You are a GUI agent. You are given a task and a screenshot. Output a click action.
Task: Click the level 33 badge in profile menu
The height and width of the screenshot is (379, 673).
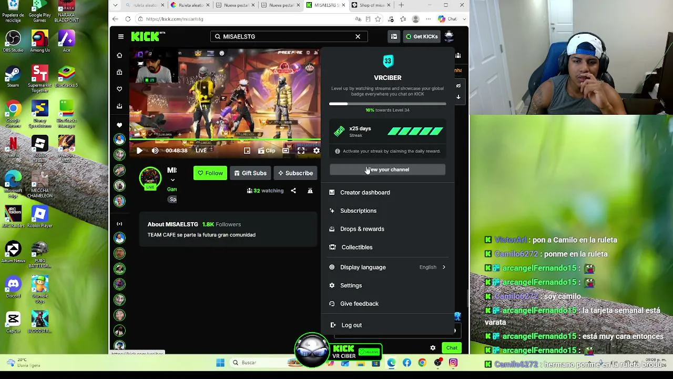pyautogui.click(x=388, y=62)
